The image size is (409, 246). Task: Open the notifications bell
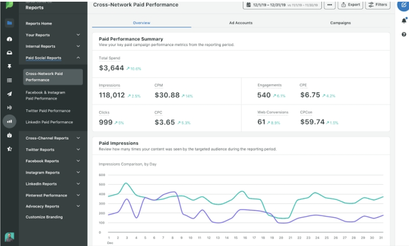[x=404, y=21]
